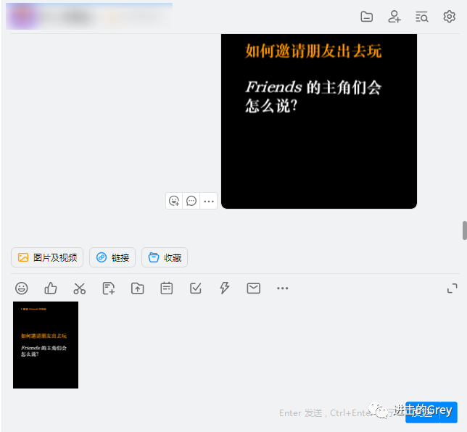Open the calendar schedule icon
Screen dimensions: 467x432
167,288
